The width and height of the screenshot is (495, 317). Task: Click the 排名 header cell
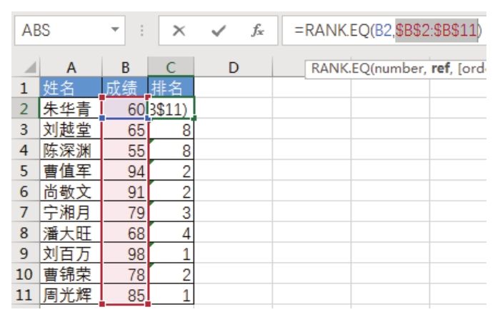click(x=171, y=89)
